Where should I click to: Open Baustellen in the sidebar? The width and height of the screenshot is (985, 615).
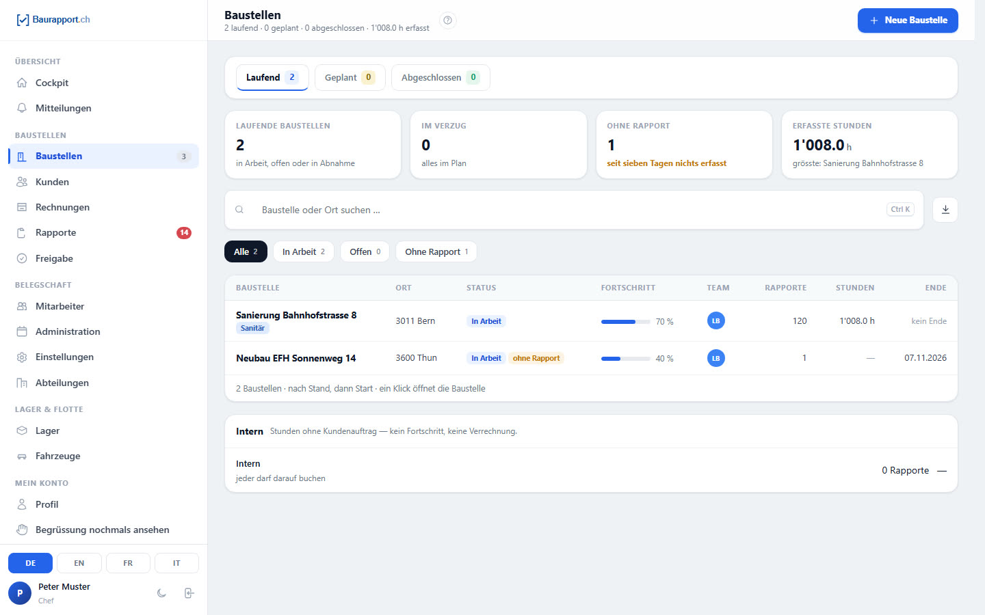(103, 156)
